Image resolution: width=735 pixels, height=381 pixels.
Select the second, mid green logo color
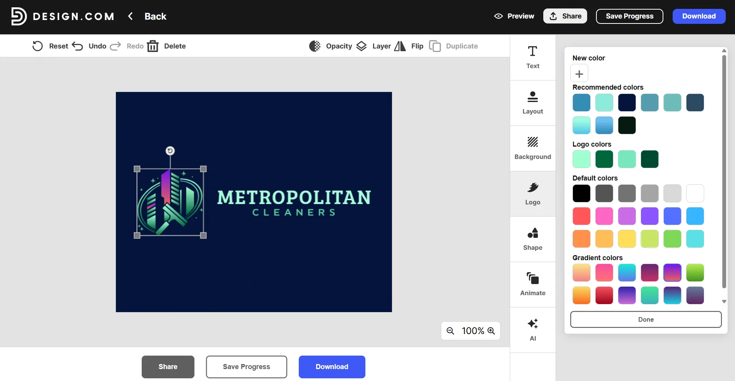click(x=604, y=159)
